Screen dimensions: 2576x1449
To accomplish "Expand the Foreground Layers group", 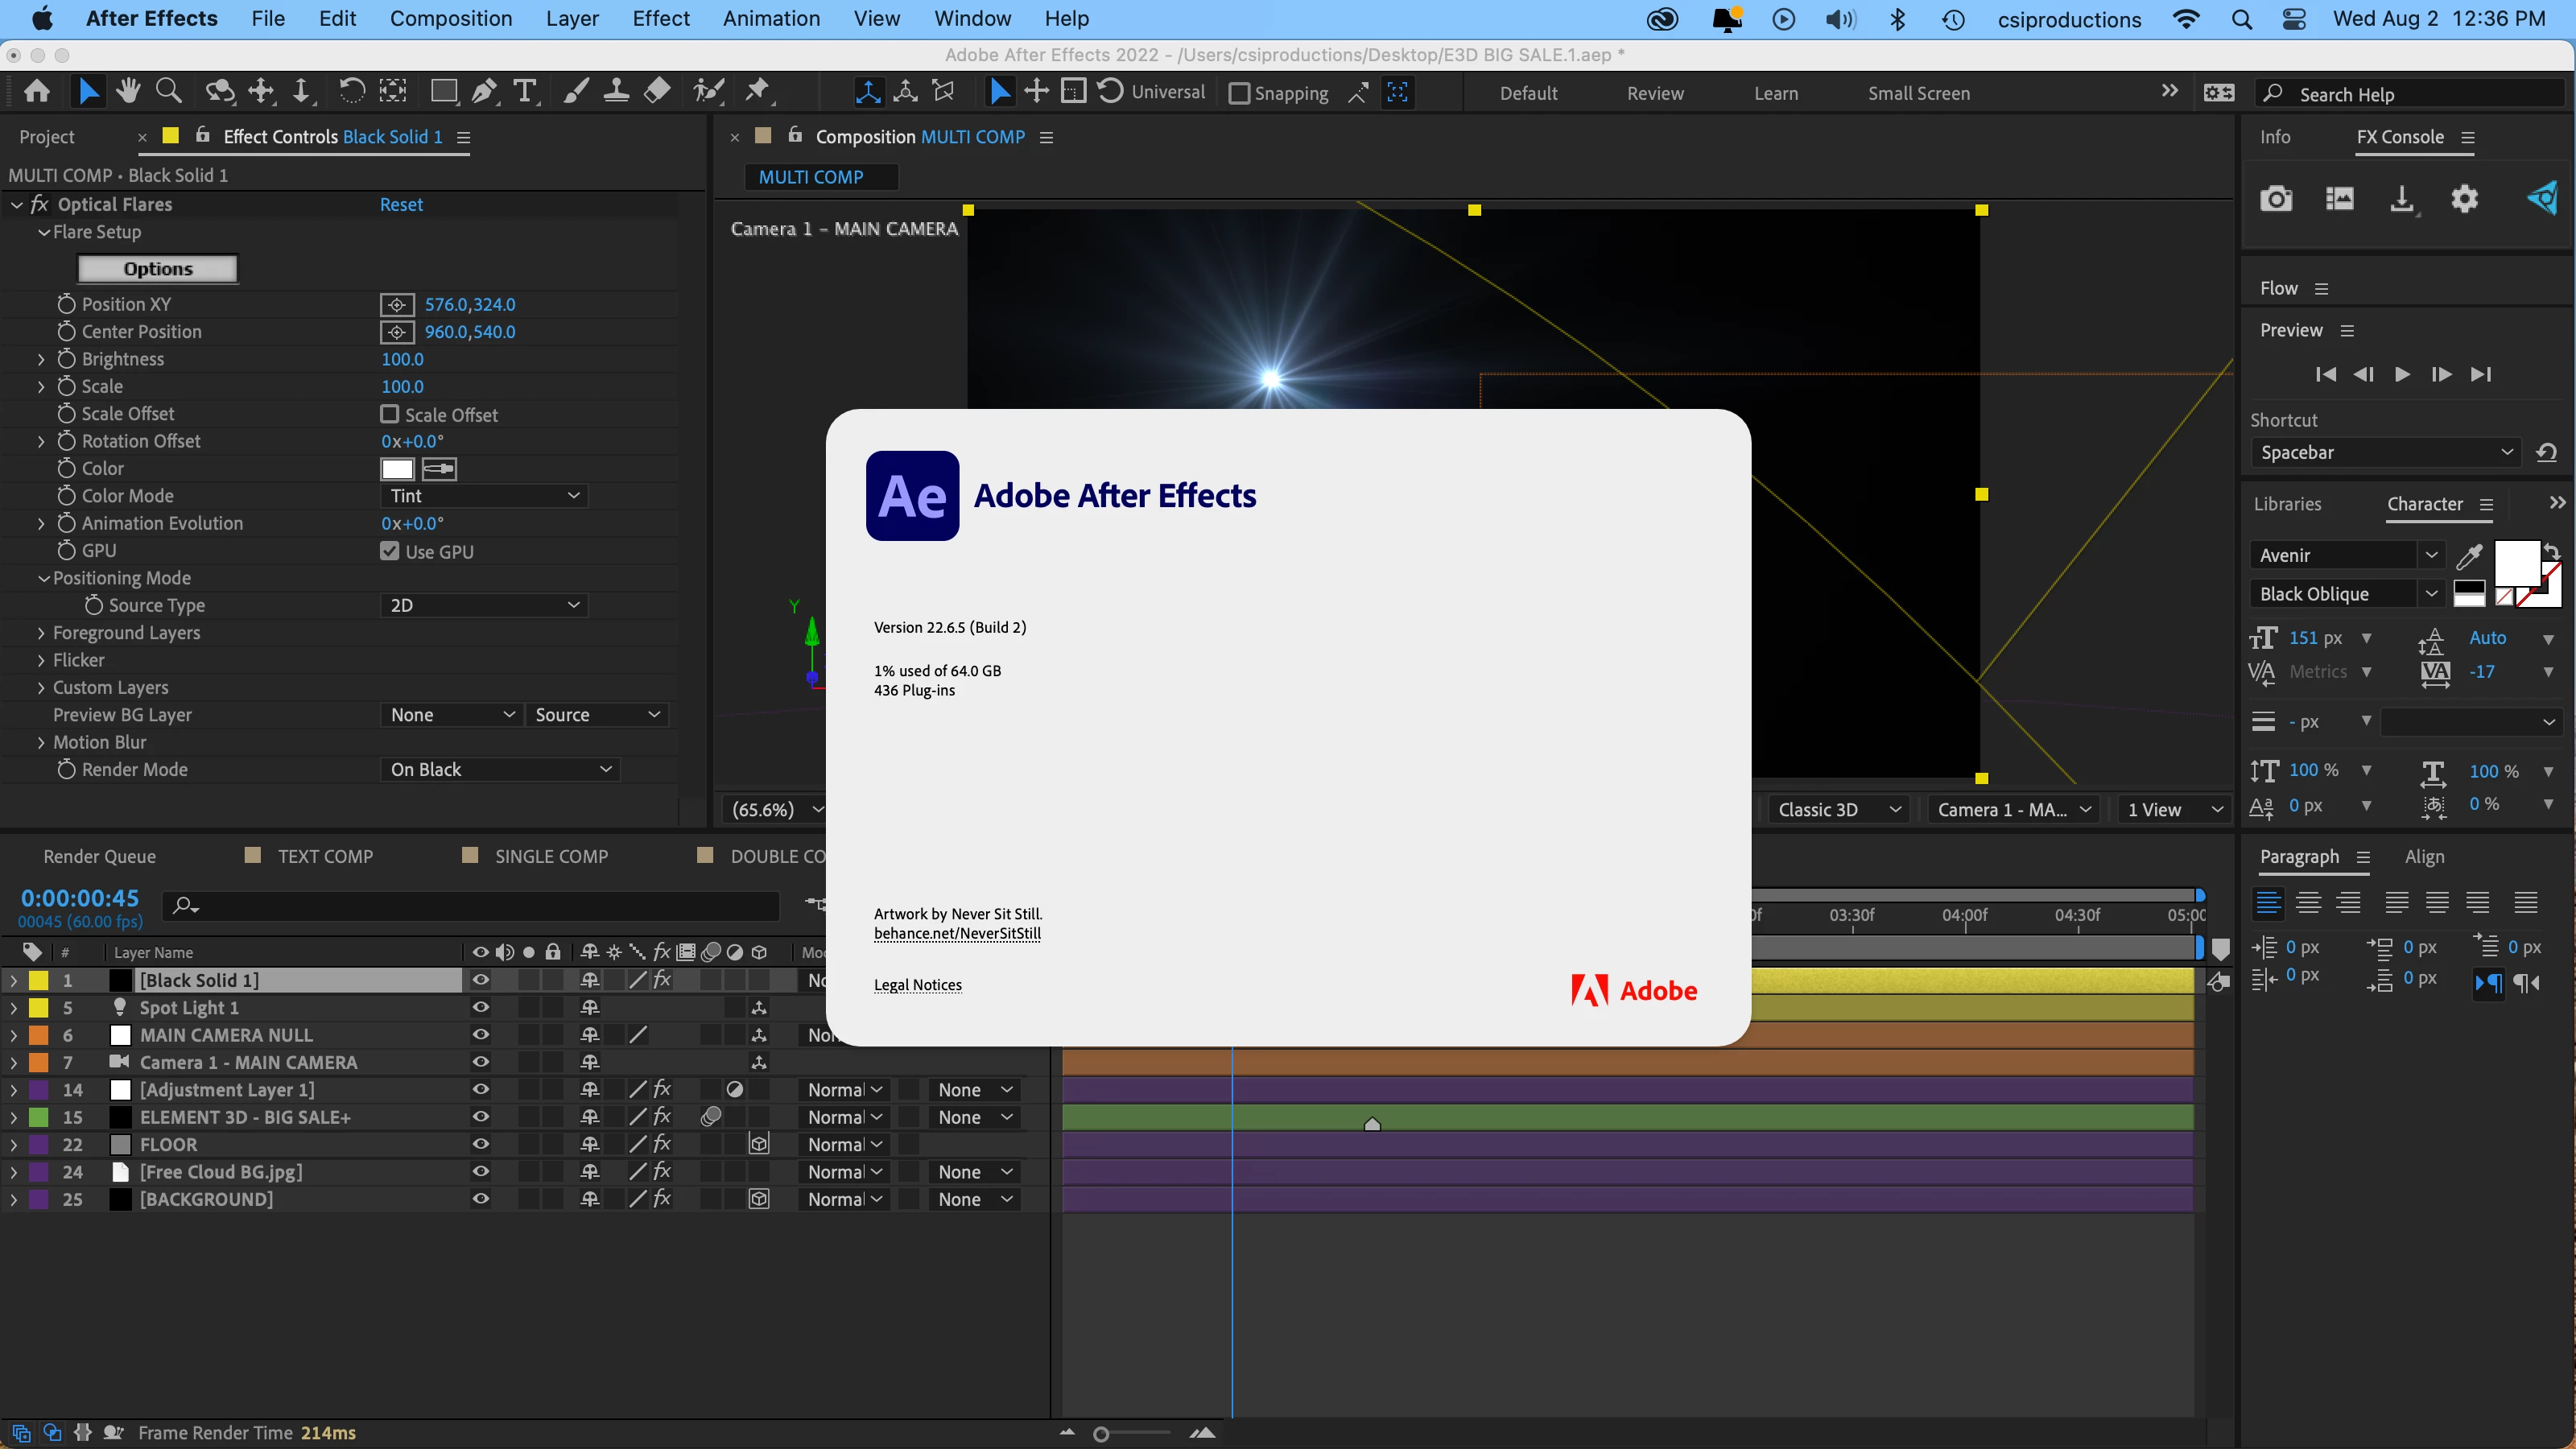I will [x=41, y=633].
